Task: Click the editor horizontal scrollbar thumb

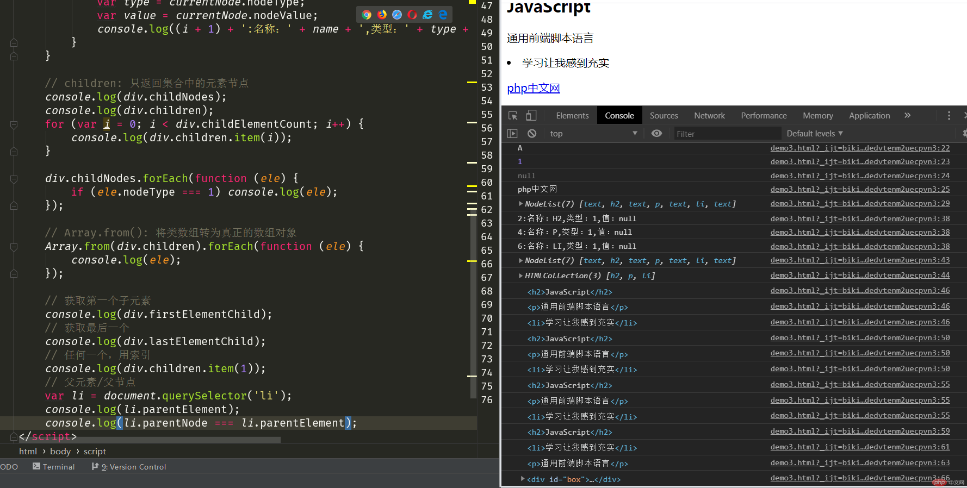Action: coord(150,440)
